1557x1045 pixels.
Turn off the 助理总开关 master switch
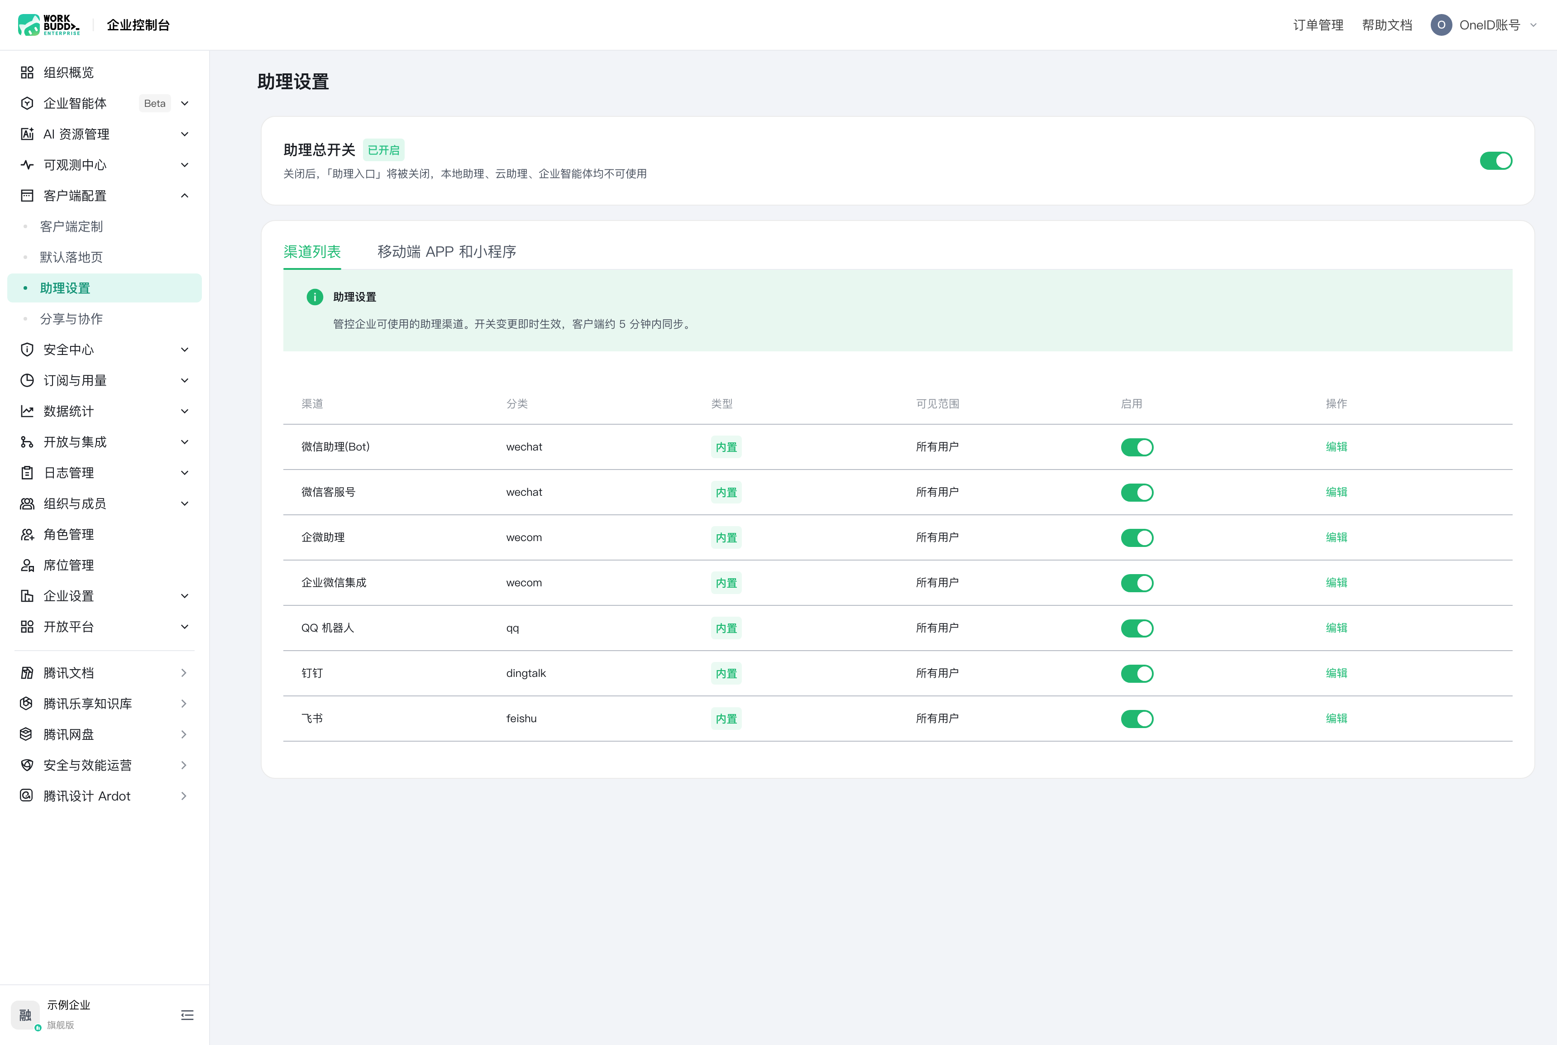point(1496,161)
